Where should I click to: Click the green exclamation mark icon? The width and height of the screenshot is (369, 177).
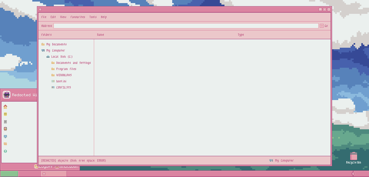coord(5,151)
